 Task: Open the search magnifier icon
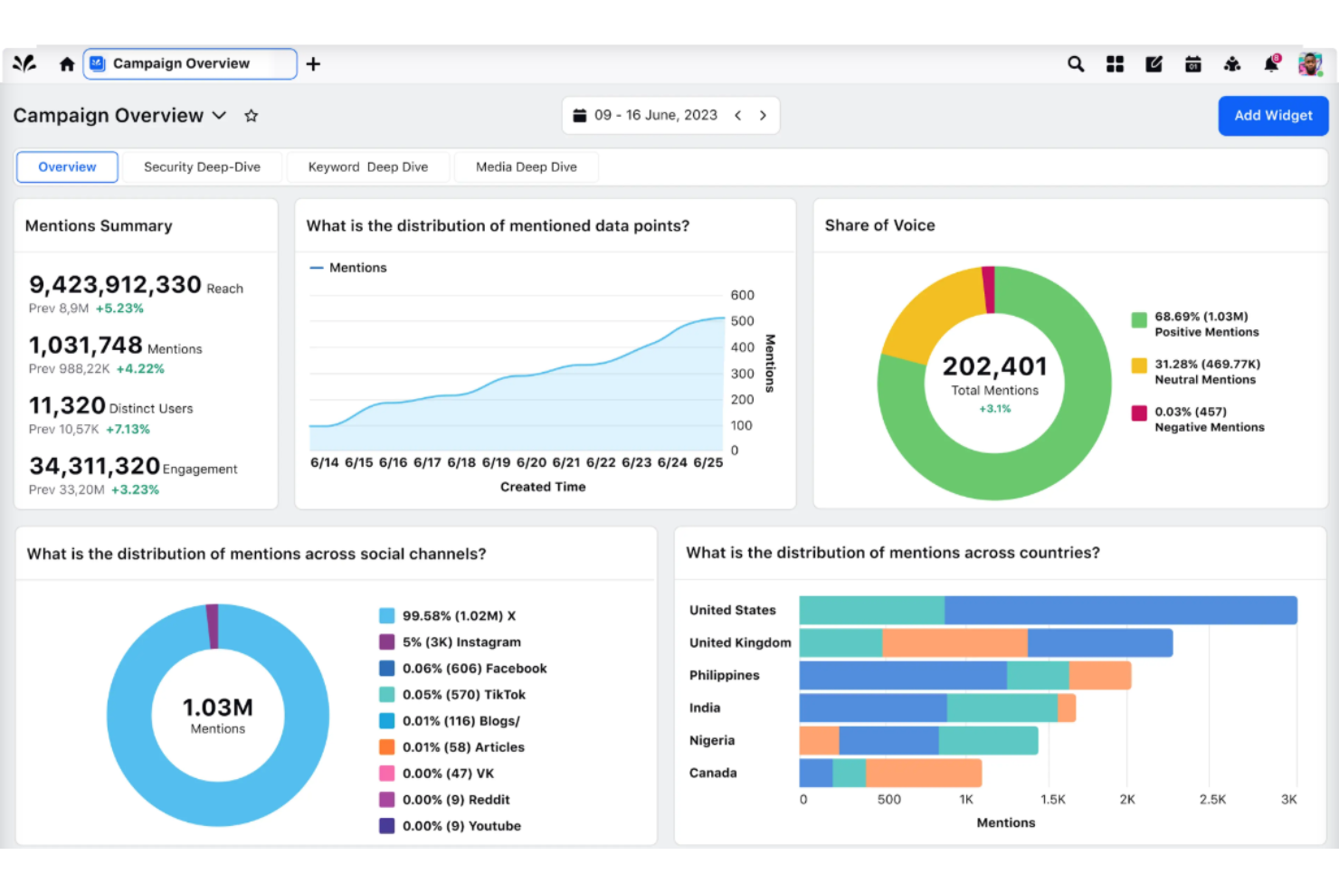tap(1076, 64)
